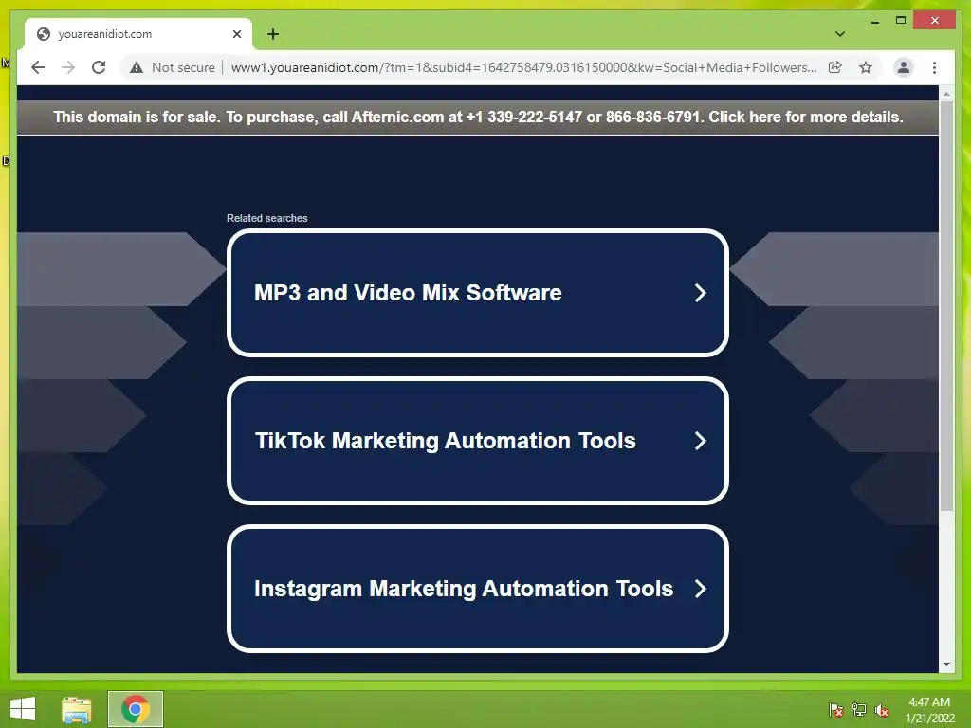Click the forward navigation arrow
The height and width of the screenshot is (728, 971).
[68, 67]
